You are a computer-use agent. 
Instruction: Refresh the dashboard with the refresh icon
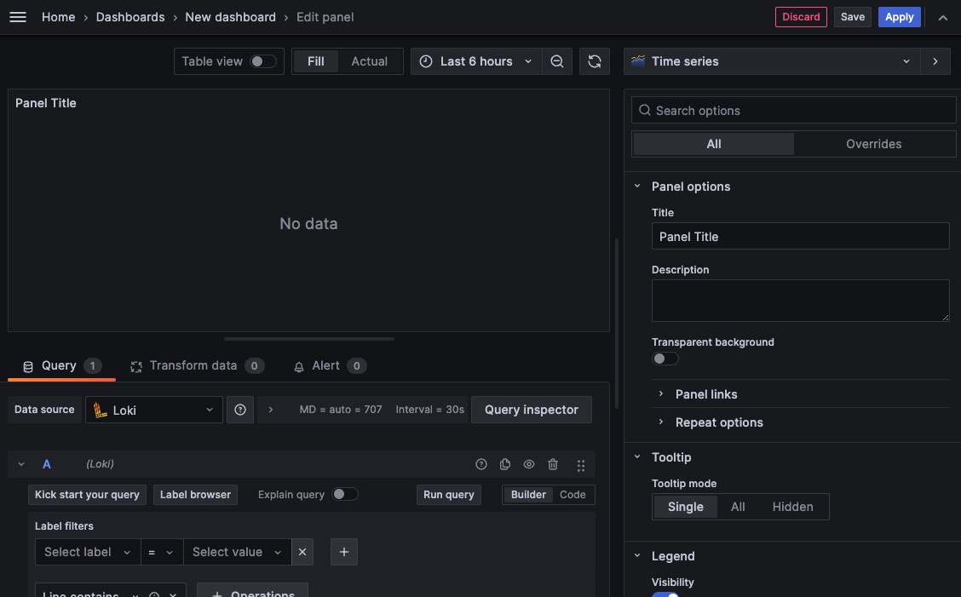click(x=595, y=61)
